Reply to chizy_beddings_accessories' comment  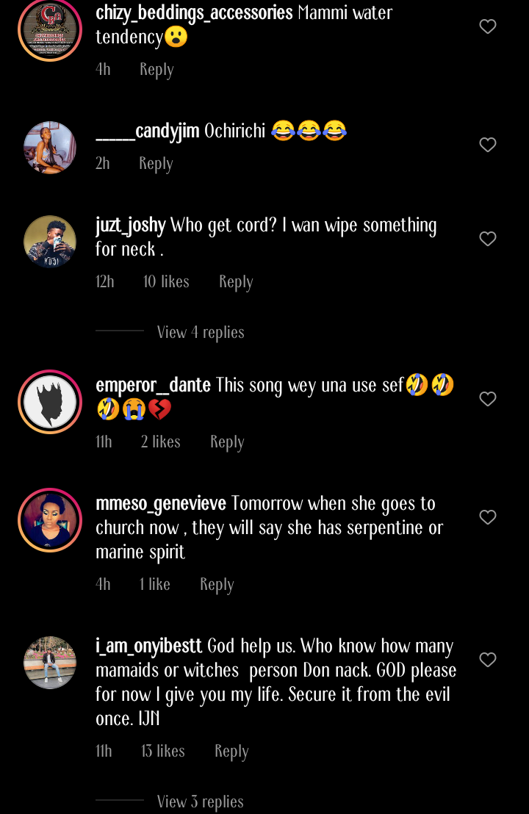[156, 70]
